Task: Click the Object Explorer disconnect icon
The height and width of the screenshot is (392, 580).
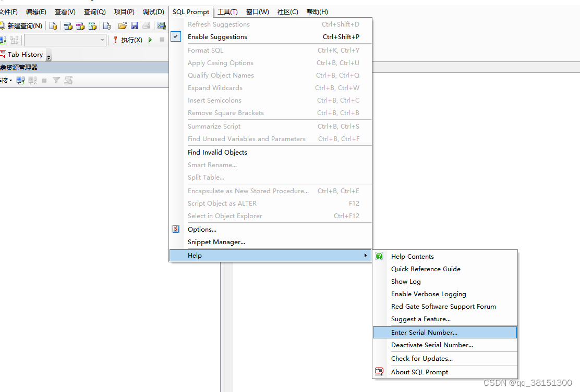Action: tap(32, 81)
